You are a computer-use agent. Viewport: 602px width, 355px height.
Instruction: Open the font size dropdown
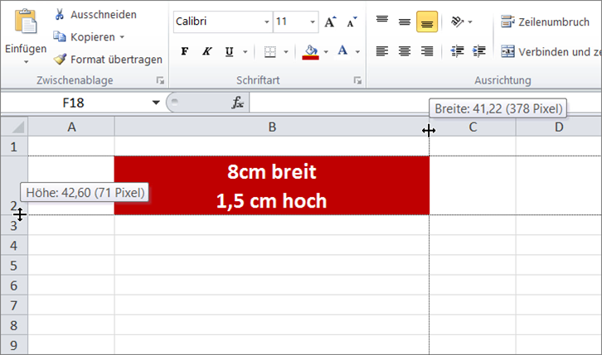point(313,22)
